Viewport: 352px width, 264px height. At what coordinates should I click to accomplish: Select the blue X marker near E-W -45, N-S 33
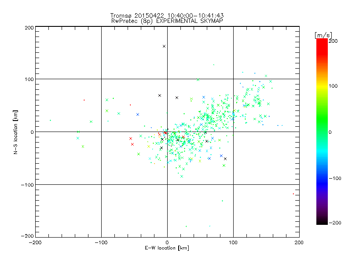point(138,114)
